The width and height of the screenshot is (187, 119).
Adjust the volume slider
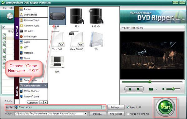coord(173,89)
